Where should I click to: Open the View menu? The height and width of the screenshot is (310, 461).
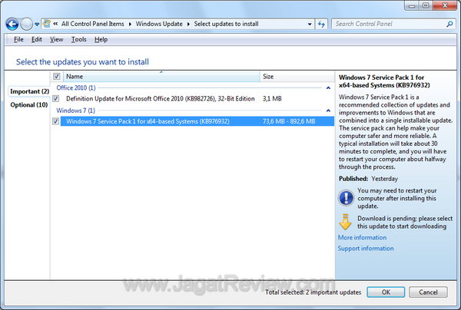[56, 39]
